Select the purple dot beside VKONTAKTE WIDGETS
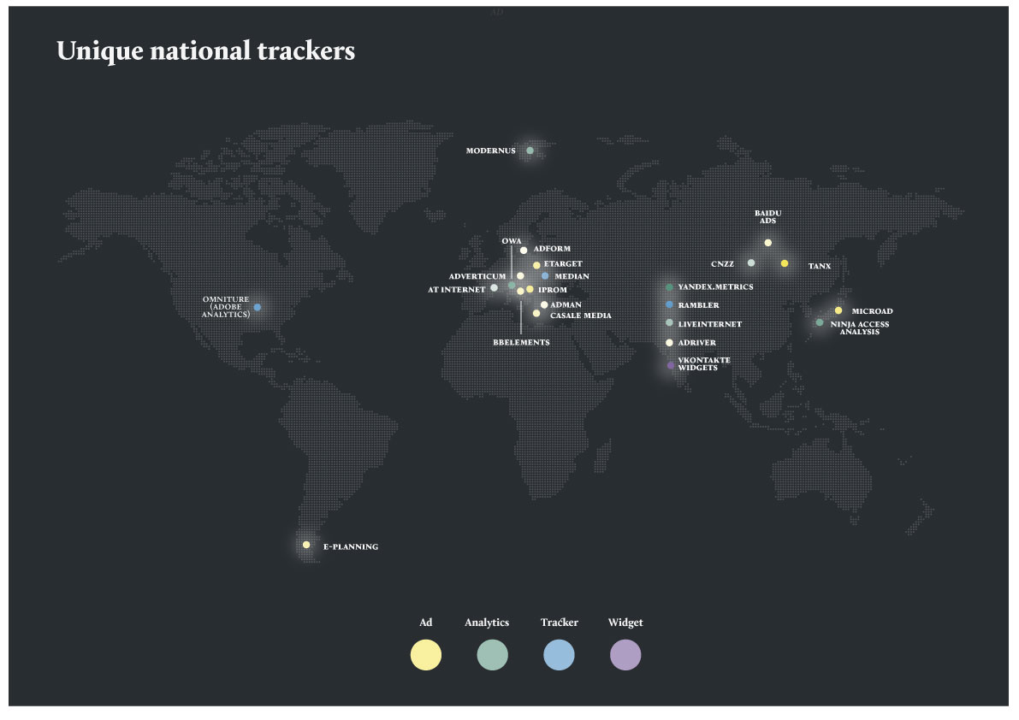 coord(670,365)
